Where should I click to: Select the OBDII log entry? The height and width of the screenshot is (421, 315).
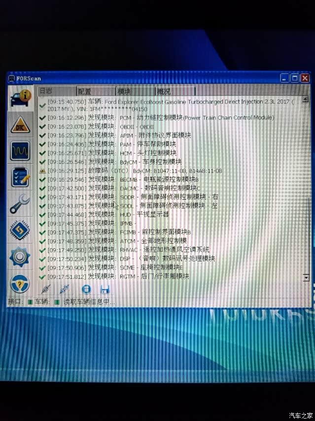[101, 126]
